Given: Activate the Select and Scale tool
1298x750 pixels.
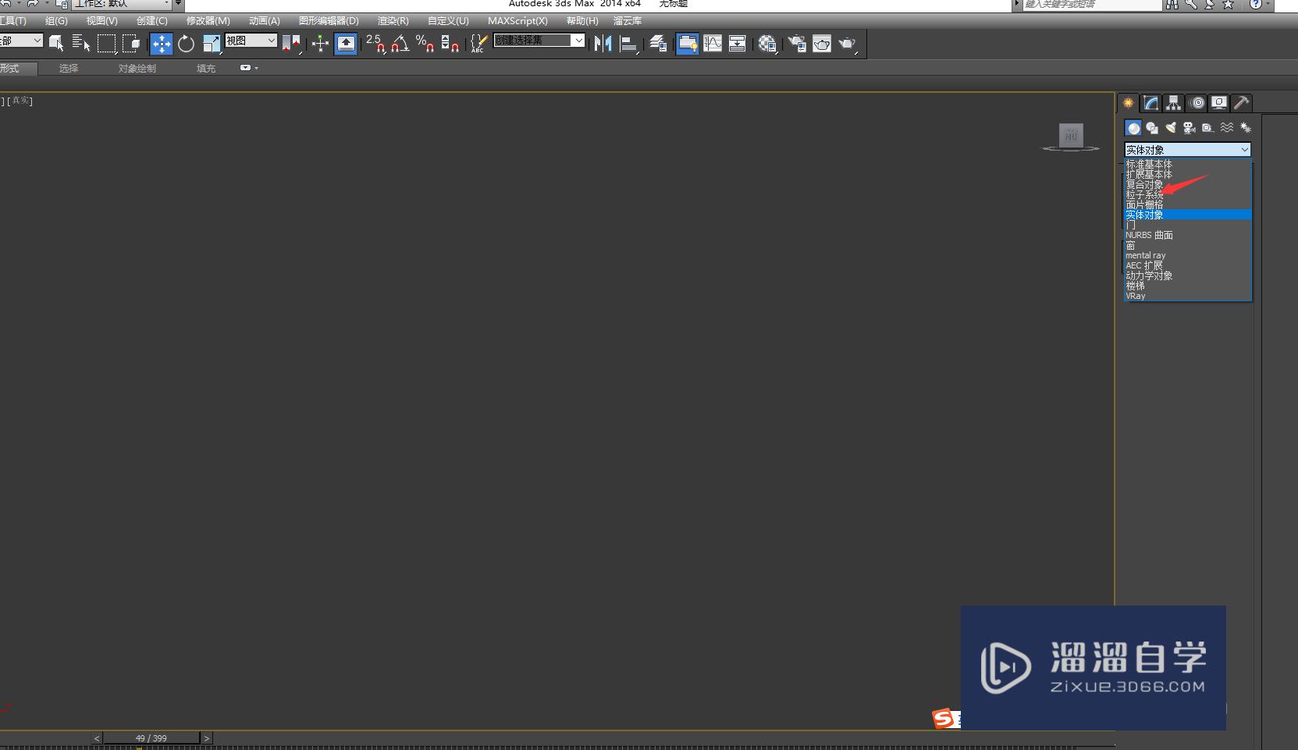Looking at the screenshot, I should pos(211,43).
